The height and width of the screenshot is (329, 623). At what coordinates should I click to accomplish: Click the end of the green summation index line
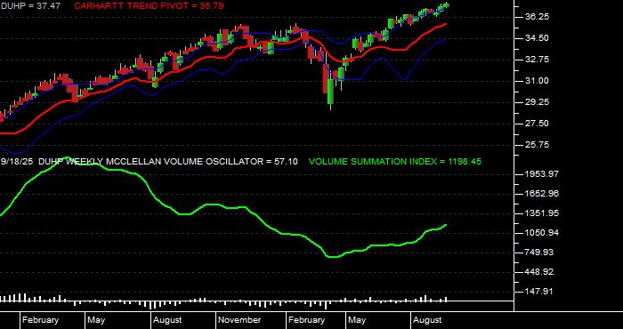pyautogui.click(x=446, y=225)
